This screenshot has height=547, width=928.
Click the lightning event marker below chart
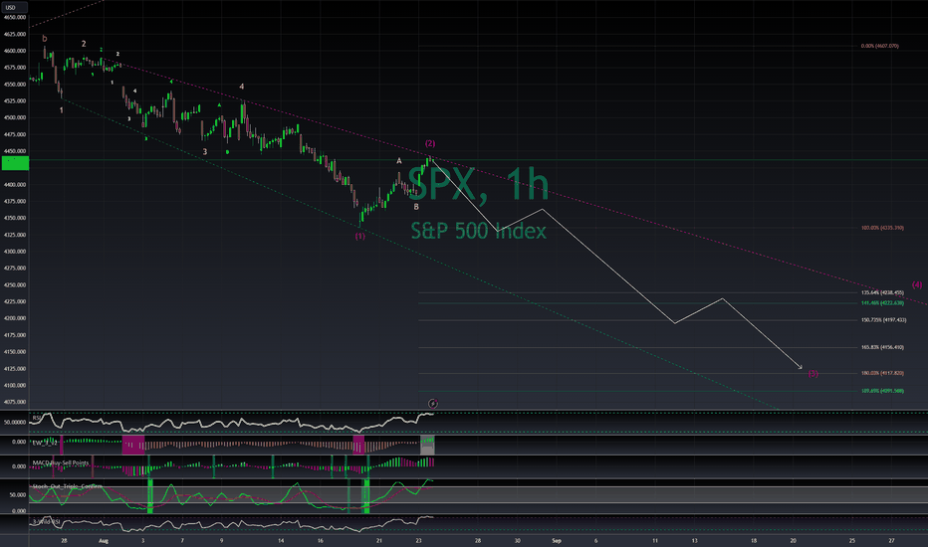[x=432, y=404]
